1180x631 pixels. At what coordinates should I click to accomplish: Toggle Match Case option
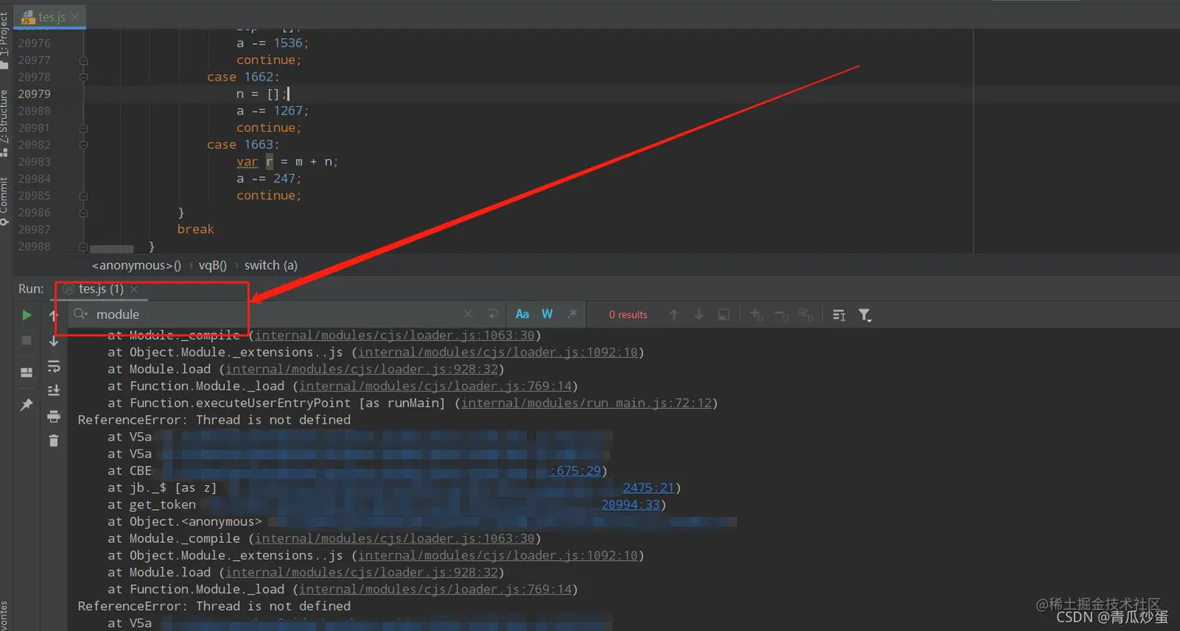coord(523,314)
